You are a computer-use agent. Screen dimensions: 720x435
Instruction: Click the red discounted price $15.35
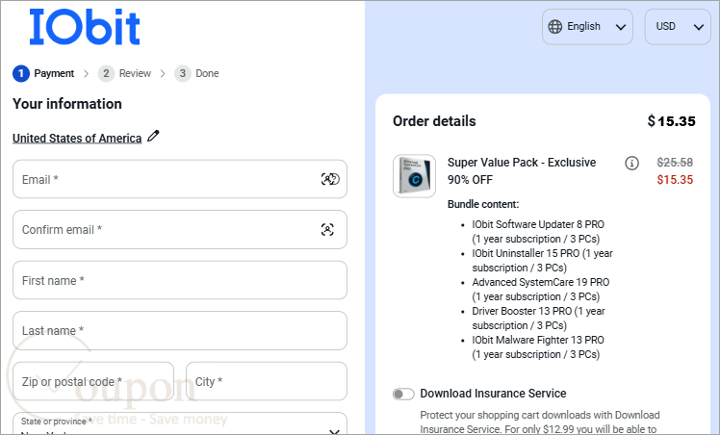[x=675, y=179]
